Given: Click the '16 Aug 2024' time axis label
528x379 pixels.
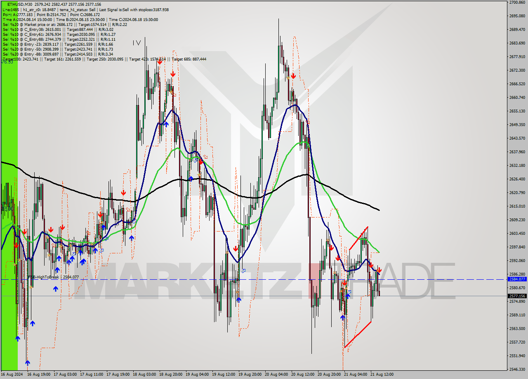Looking at the screenshot, I should (x=12, y=374).
